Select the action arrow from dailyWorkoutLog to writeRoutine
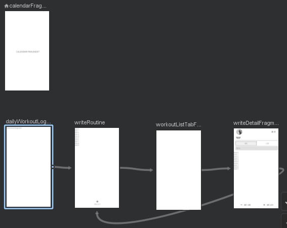 click(x=63, y=167)
